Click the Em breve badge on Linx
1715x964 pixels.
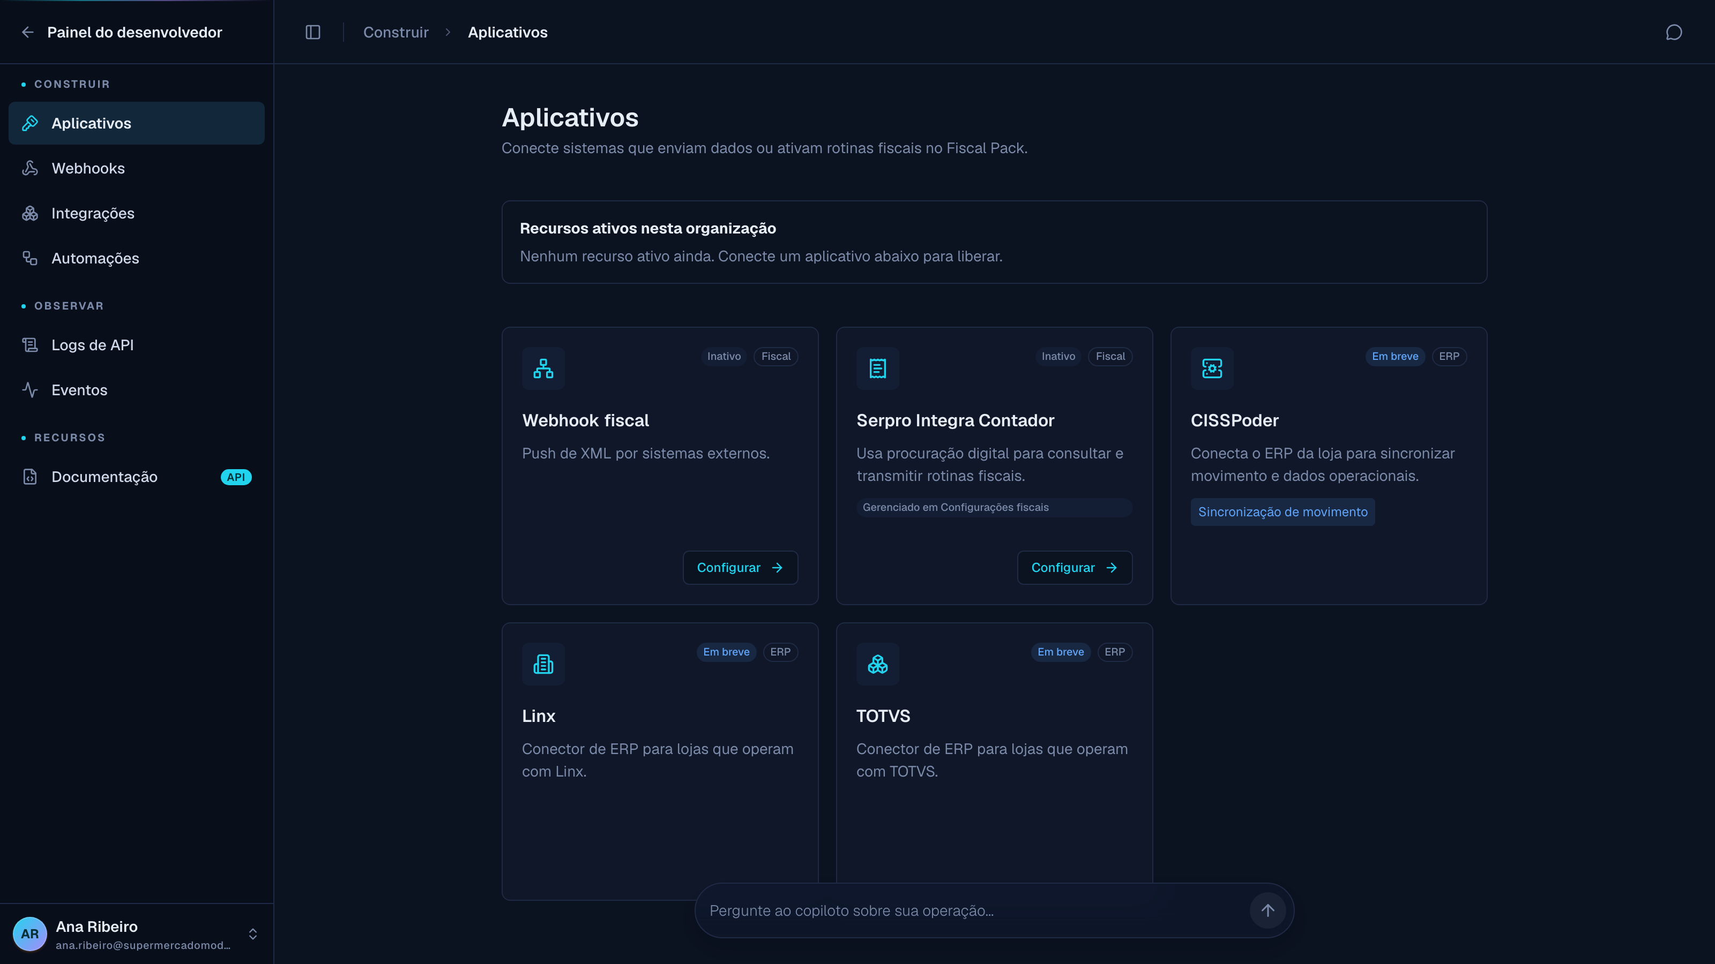726,651
